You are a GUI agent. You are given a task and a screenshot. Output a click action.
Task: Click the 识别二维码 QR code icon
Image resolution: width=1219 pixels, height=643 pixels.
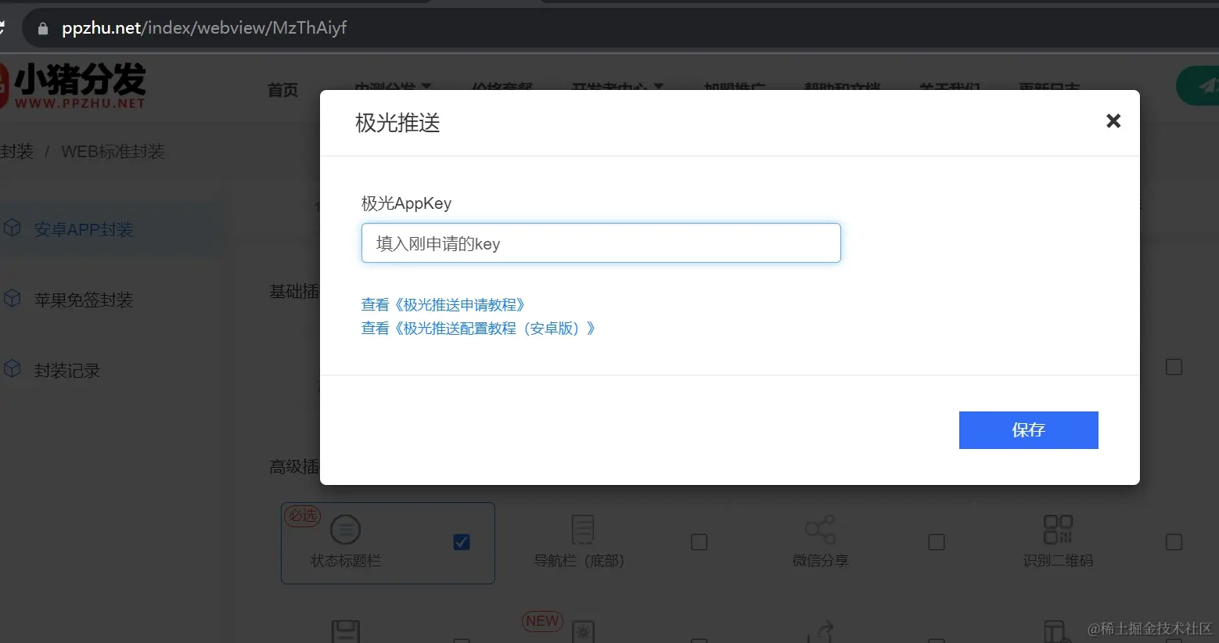coord(1058,528)
